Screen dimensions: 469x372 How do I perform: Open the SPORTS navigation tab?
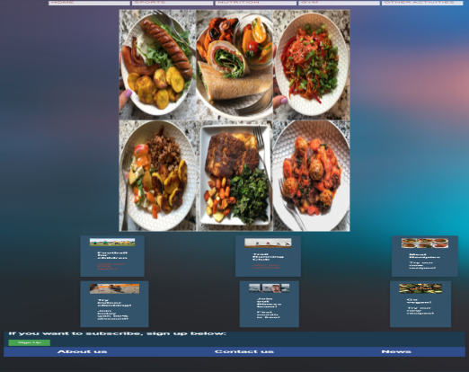pos(173,3)
